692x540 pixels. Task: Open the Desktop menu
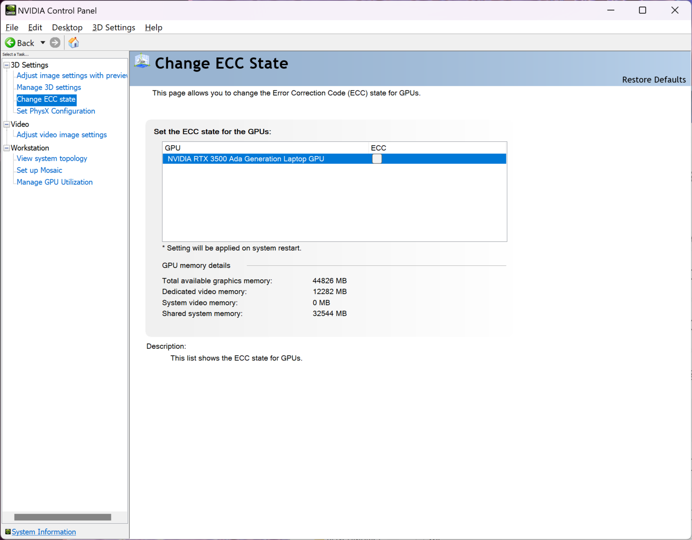tap(67, 27)
